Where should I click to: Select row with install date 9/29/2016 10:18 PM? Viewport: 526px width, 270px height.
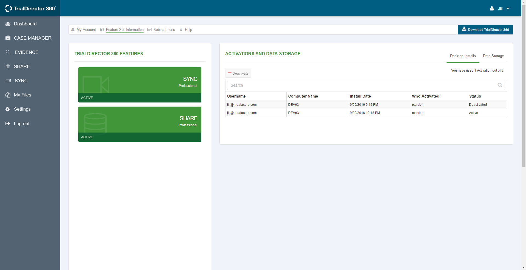point(366,113)
